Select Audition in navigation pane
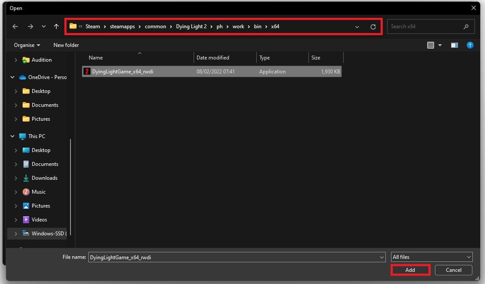The height and width of the screenshot is (284, 485). pyautogui.click(x=41, y=60)
